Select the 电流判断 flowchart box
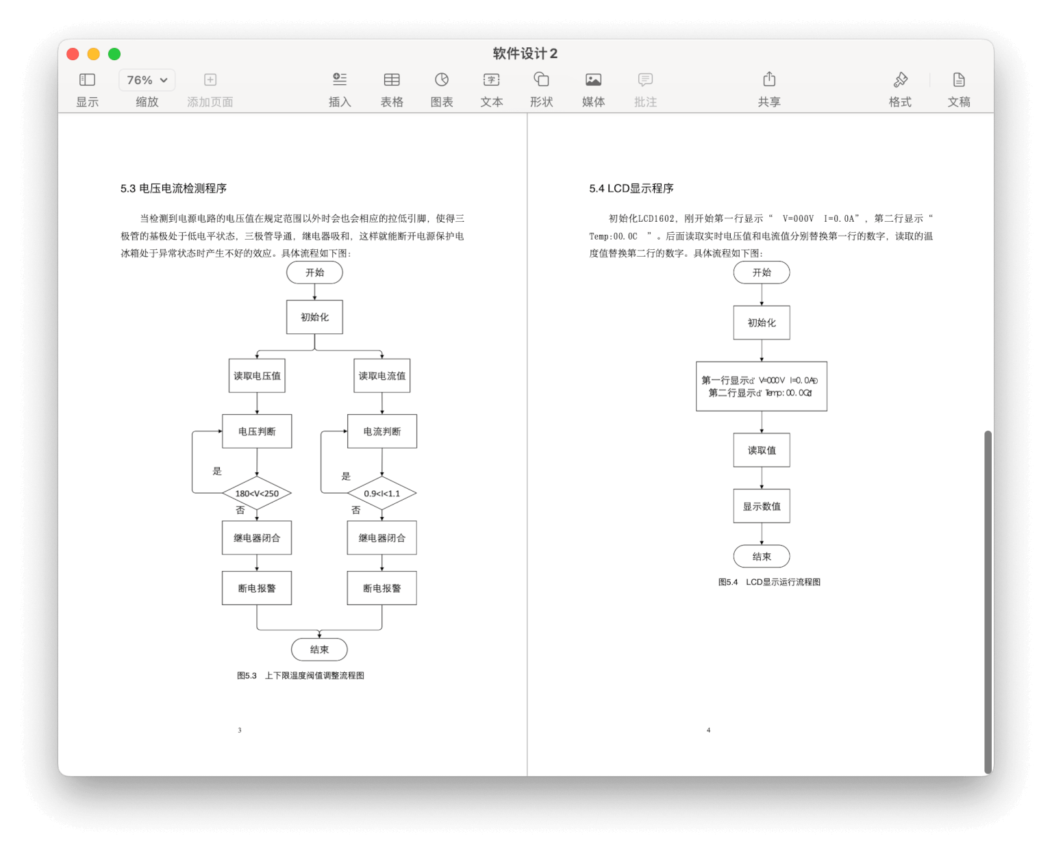 382,431
